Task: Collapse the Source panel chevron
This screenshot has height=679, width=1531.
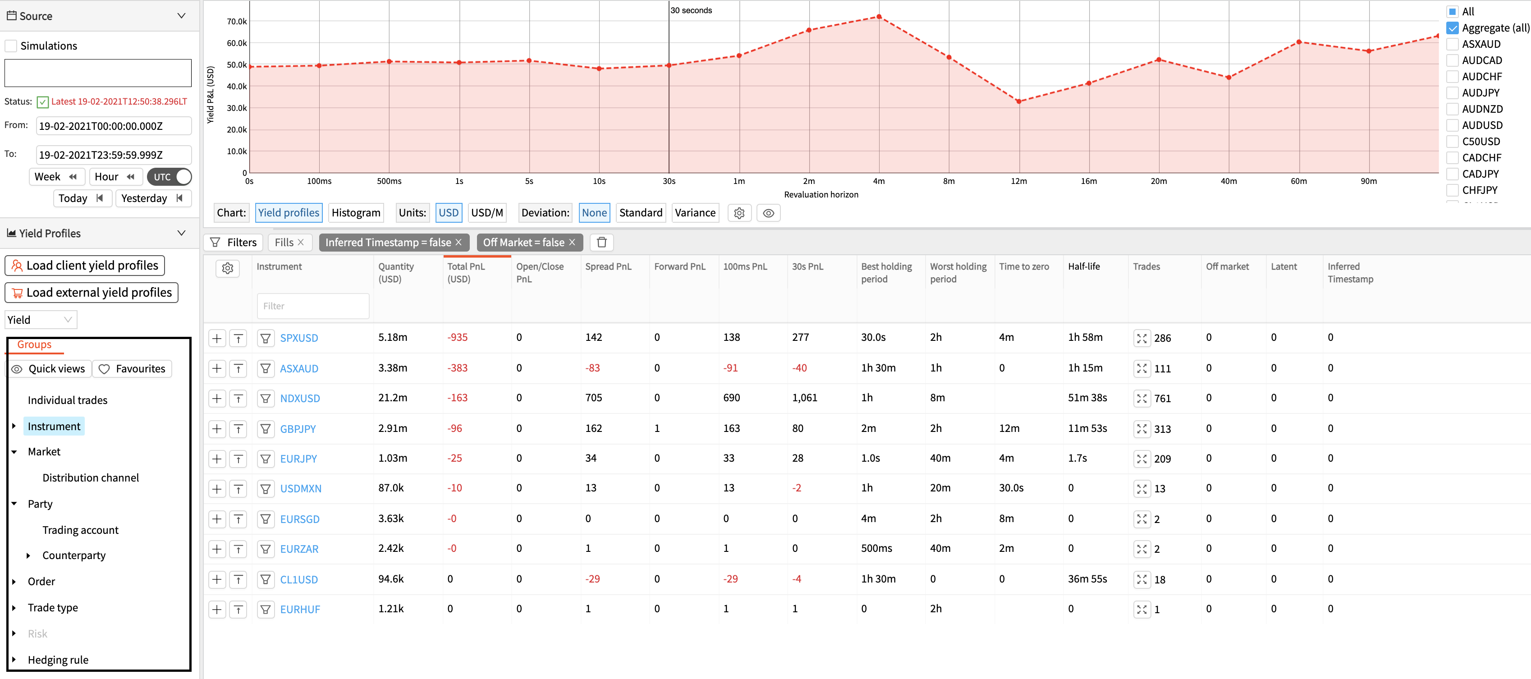Action: [181, 16]
